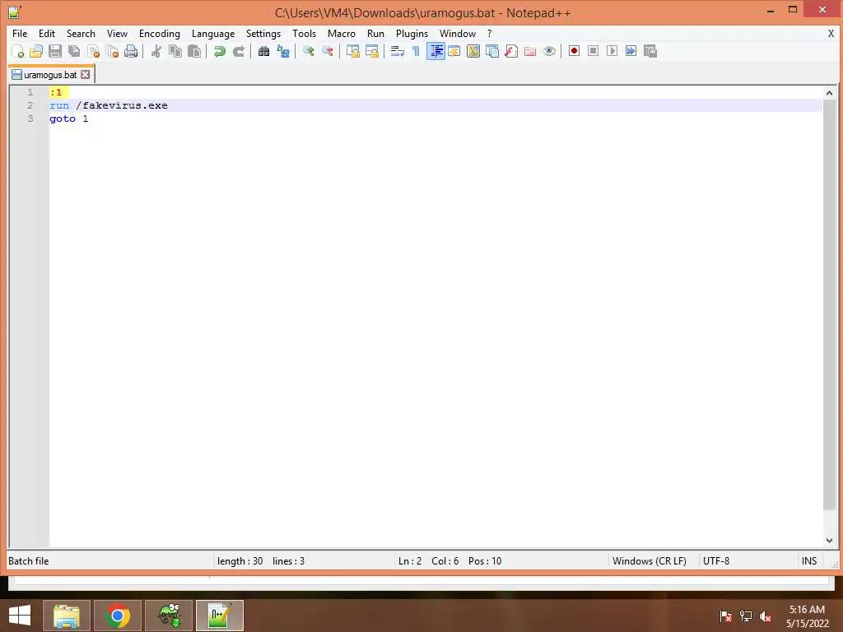Image resolution: width=843 pixels, height=632 pixels.
Task: Save the file with the Save icon
Action: [55, 51]
